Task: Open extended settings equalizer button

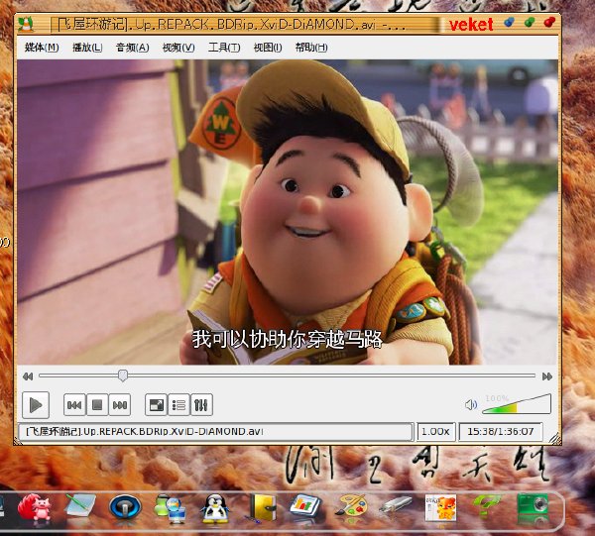Action: click(201, 405)
